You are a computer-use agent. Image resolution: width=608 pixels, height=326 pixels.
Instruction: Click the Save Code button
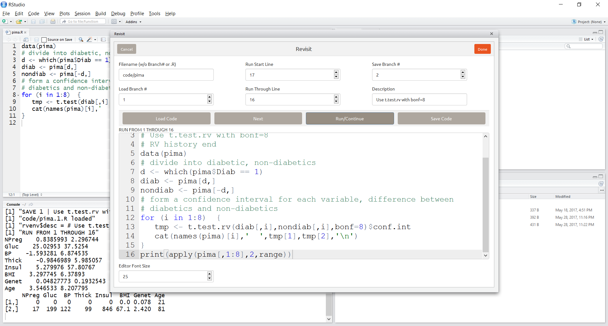click(x=441, y=119)
